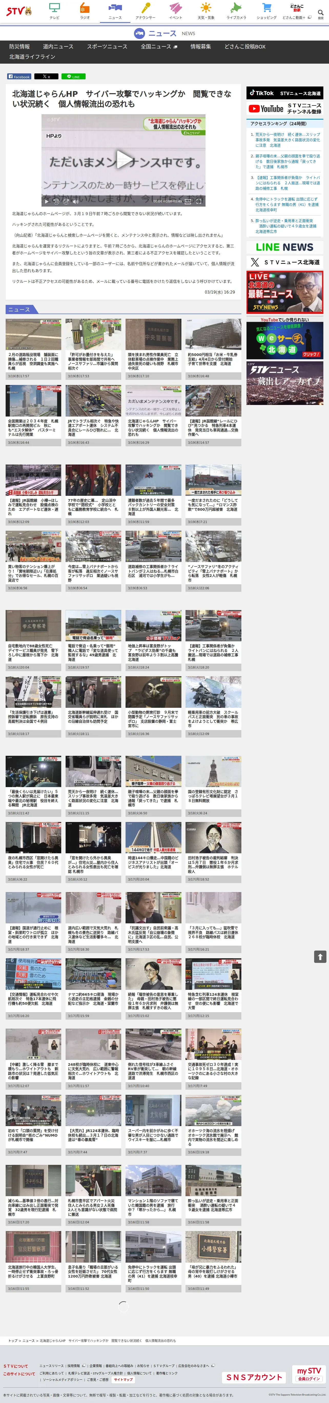Open news card 77年の歴史に幕 定山渓中学校
329x1403 pixels.
click(94, 495)
